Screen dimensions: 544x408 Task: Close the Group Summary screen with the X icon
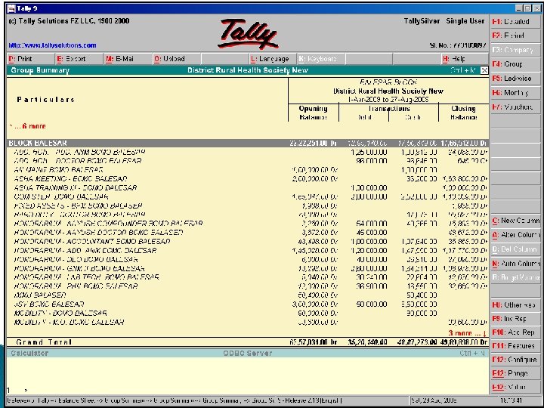pos(484,70)
